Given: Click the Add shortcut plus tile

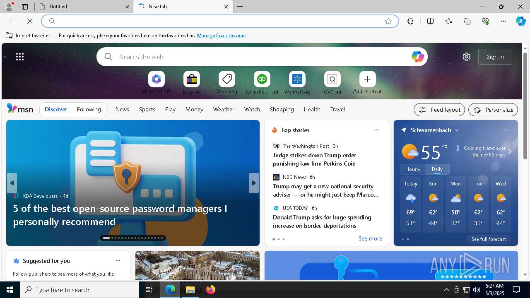Looking at the screenshot, I should point(367,79).
